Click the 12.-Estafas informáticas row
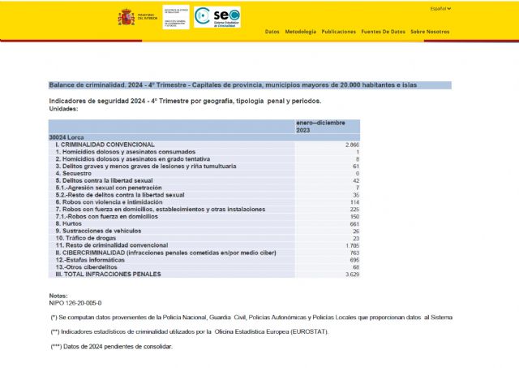This screenshot has width=519, height=368. (x=88, y=260)
